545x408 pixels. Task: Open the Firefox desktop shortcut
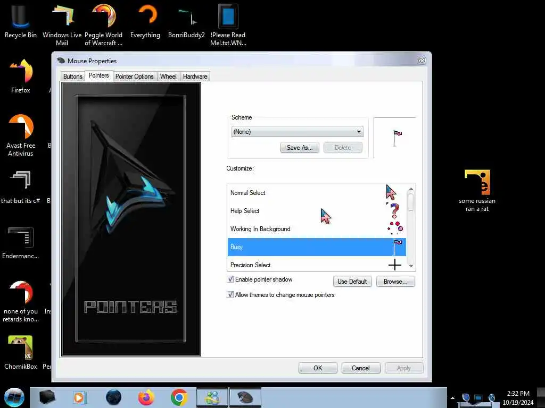[x=21, y=76]
